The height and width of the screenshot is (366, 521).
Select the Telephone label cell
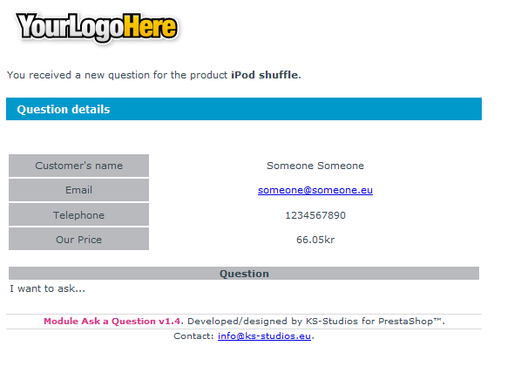coord(78,215)
